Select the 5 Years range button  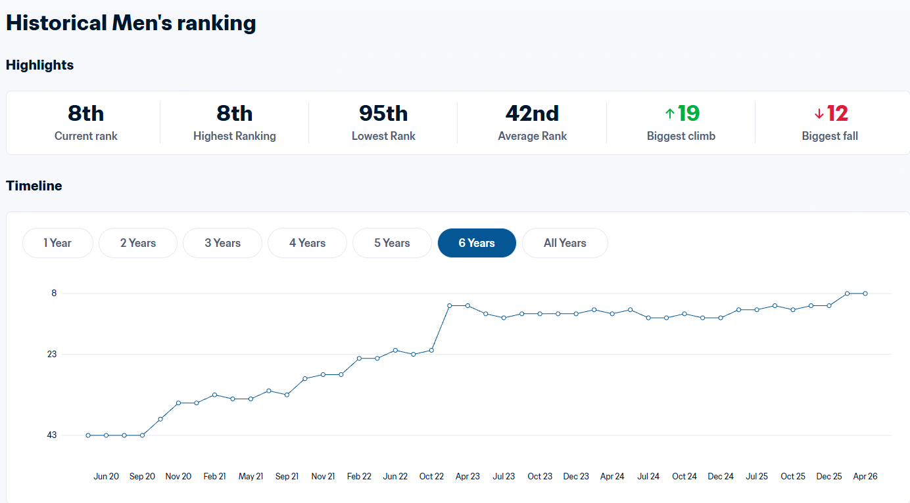392,243
